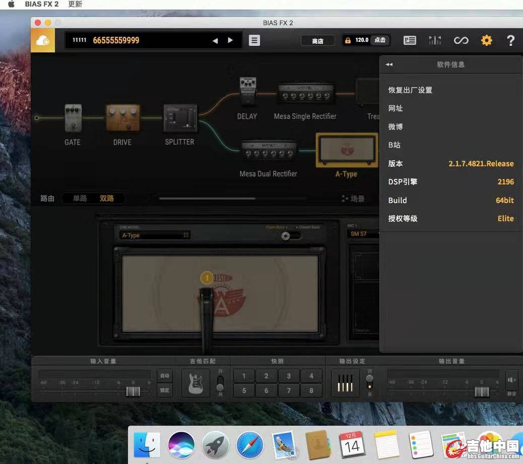
Task: Click the SPLITTER module
Action: (180, 118)
